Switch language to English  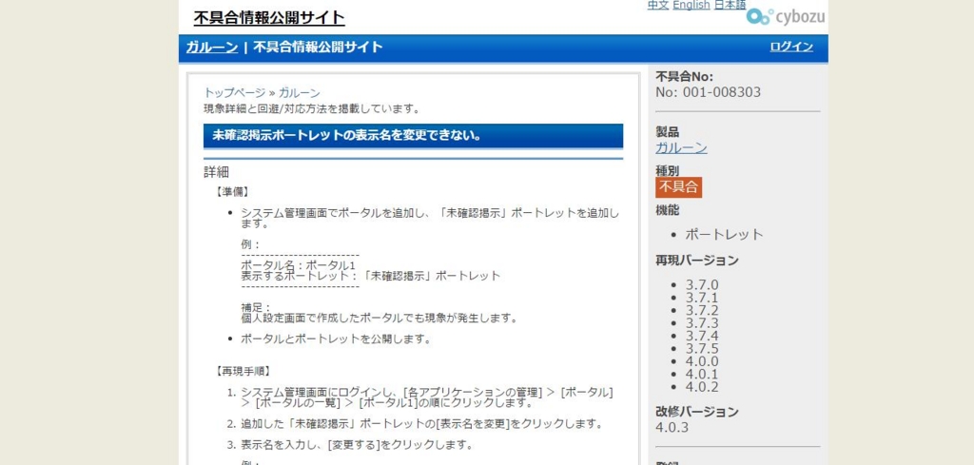691,5
